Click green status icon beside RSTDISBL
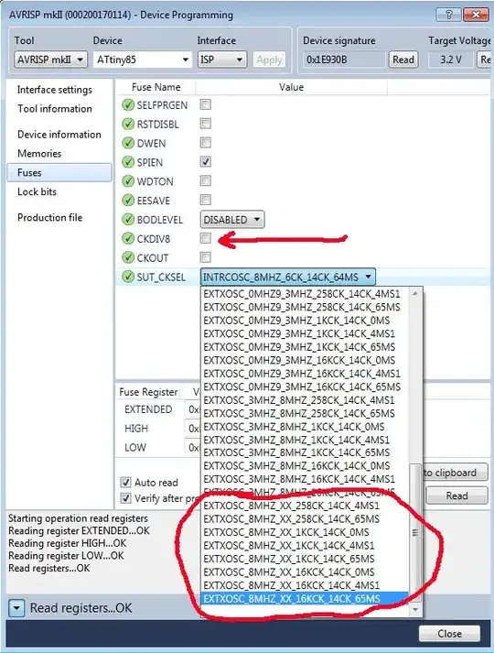The width and height of the screenshot is (494, 653). click(x=128, y=125)
